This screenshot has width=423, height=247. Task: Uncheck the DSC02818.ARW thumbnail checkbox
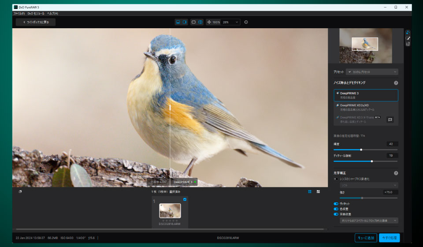point(185,199)
